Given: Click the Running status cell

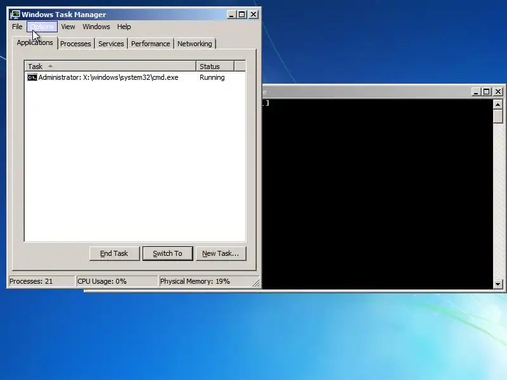Looking at the screenshot, I should click(212, 77).
